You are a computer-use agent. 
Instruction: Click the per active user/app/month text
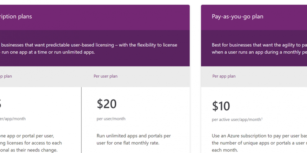[236, 119]
